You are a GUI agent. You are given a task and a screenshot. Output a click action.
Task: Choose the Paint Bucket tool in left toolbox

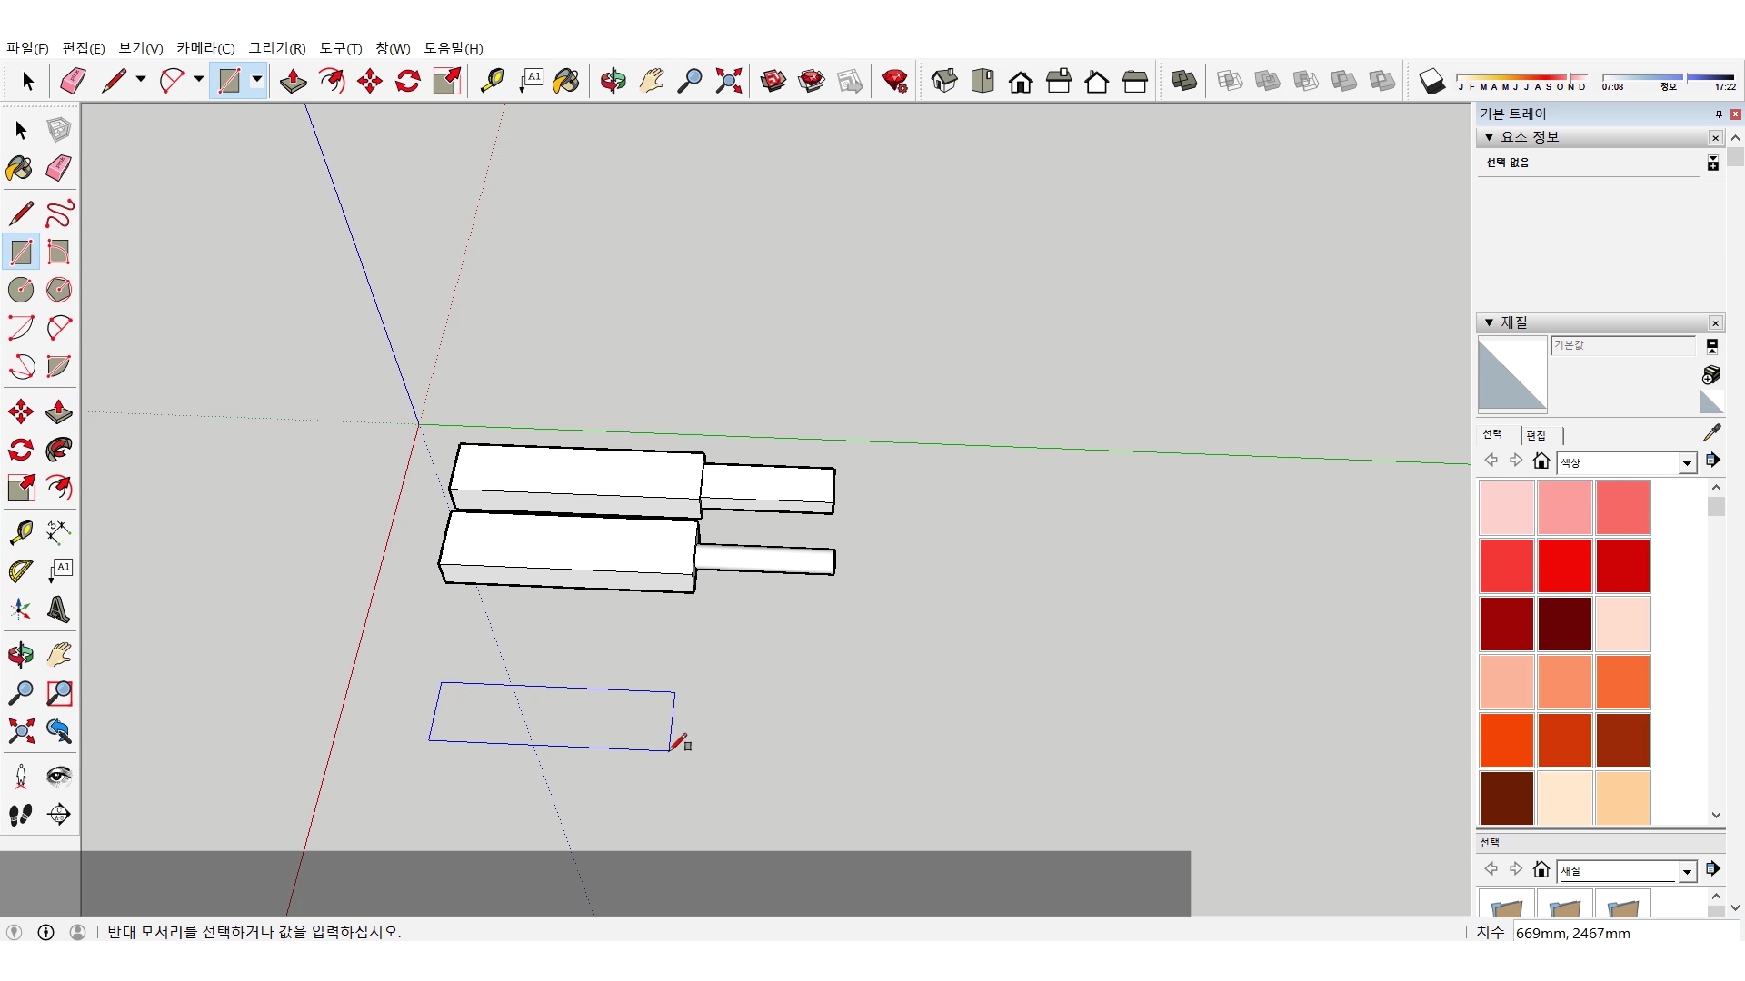[x=20, y=168]
